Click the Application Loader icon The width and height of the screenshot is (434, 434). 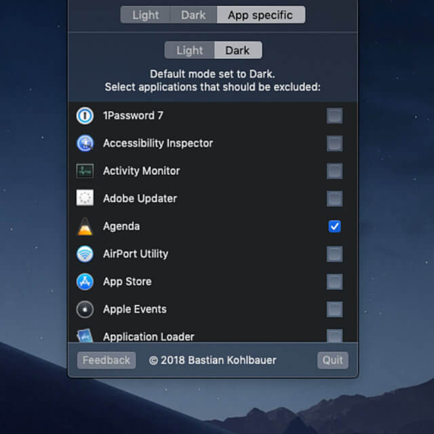[85, 336]
